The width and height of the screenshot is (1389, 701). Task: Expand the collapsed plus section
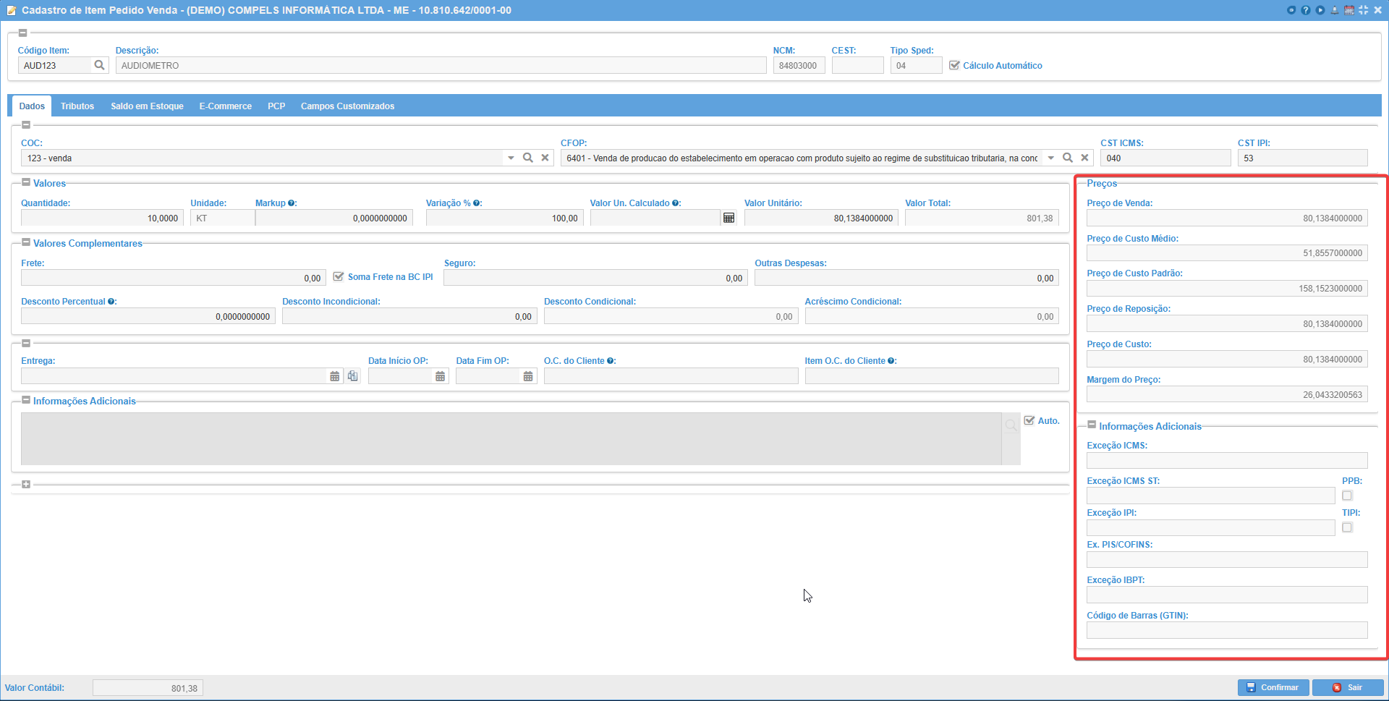(x=26, y=484)
